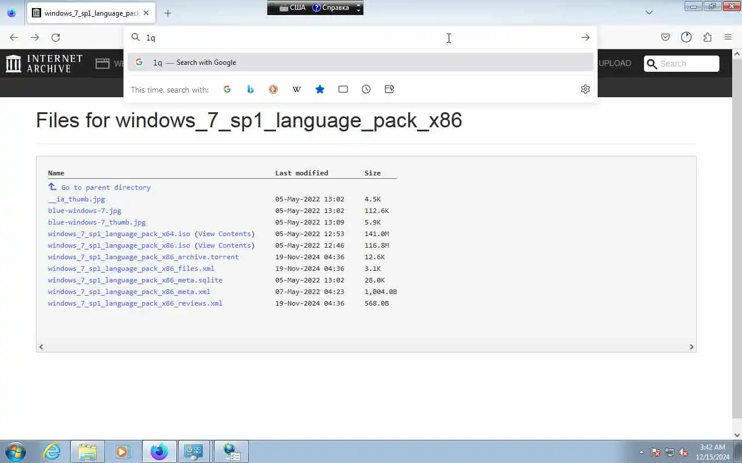Screen dimensions: 742x463
Task: Open the language bar options arrow
Action: [358, 10]
